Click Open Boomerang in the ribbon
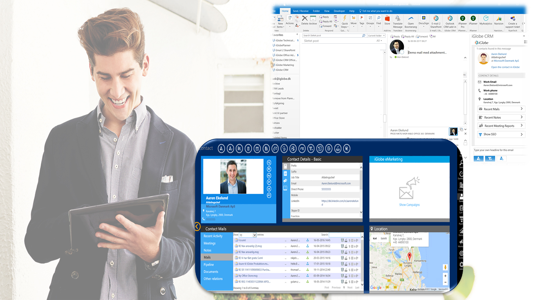535x300 pixels. [x=411, y=18]
